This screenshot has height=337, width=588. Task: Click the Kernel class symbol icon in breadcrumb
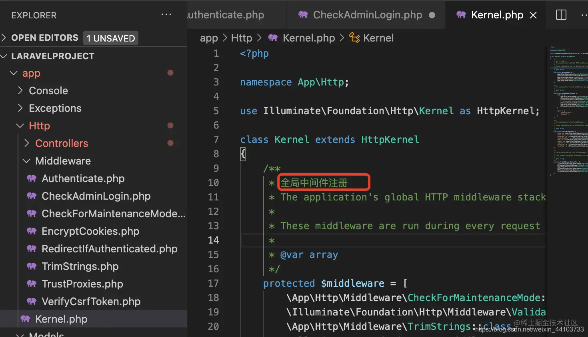[354, 38]
